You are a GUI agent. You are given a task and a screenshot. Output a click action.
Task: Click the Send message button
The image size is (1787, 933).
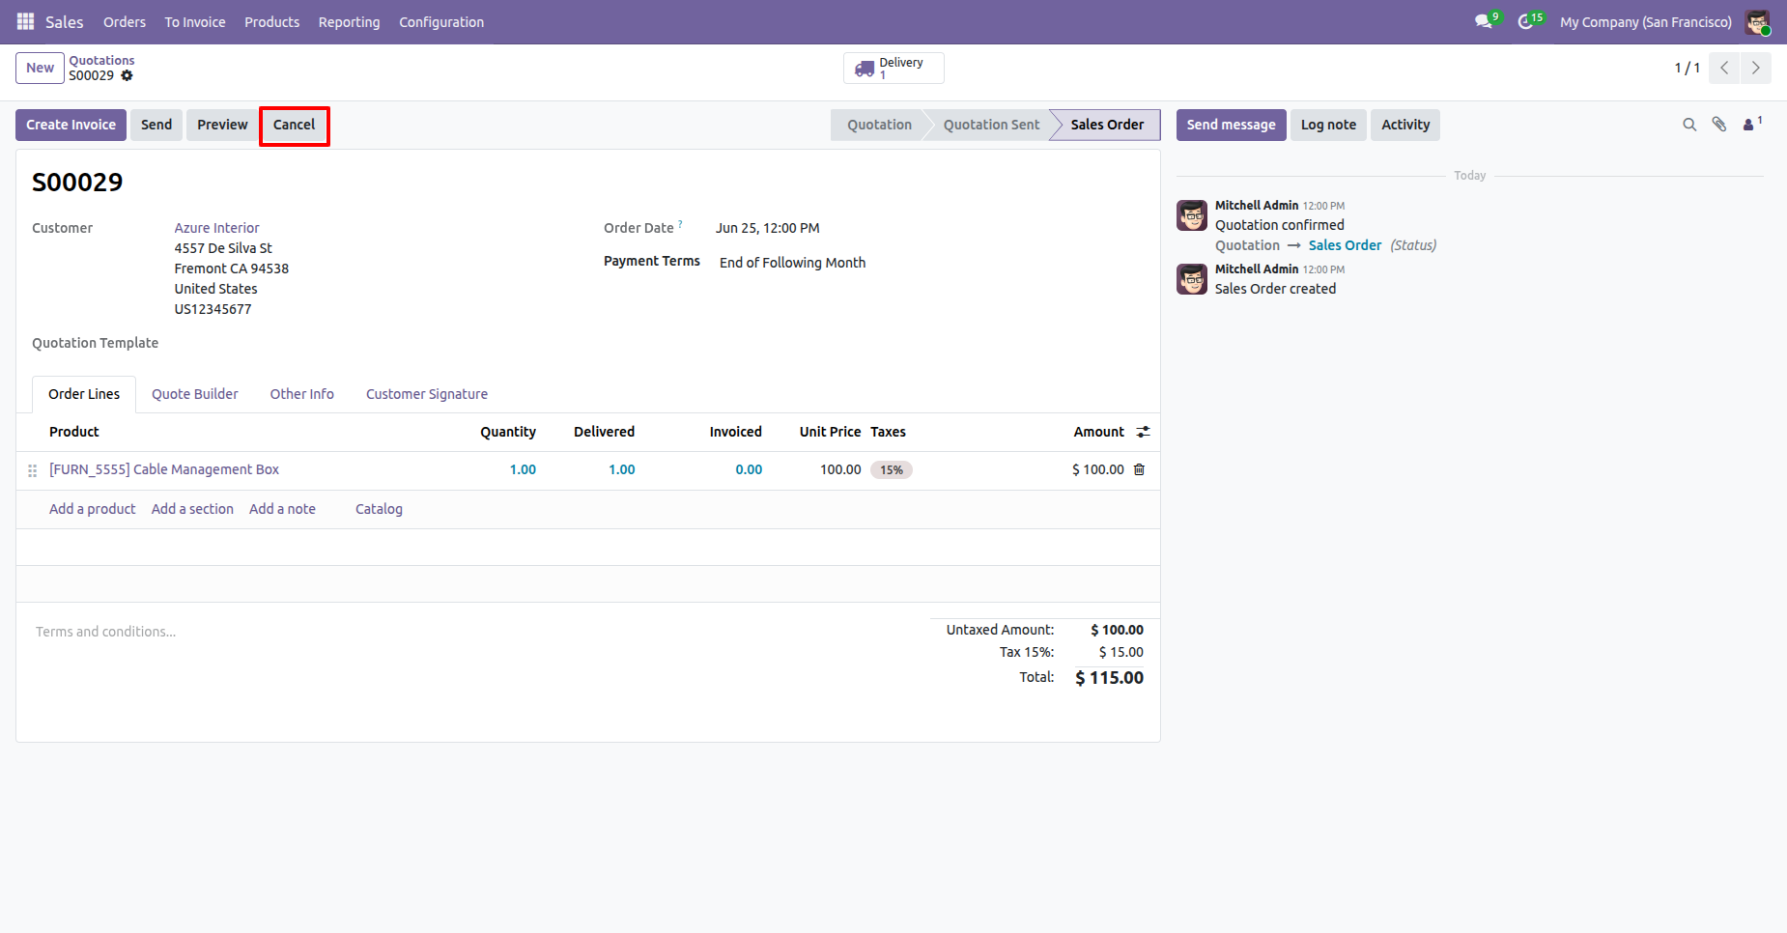(1231, 125)
